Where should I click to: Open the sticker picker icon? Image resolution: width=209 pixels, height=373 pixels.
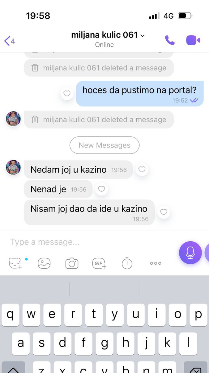(x=15, y=263)
